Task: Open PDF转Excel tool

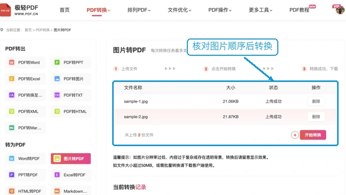Action: 25,78
